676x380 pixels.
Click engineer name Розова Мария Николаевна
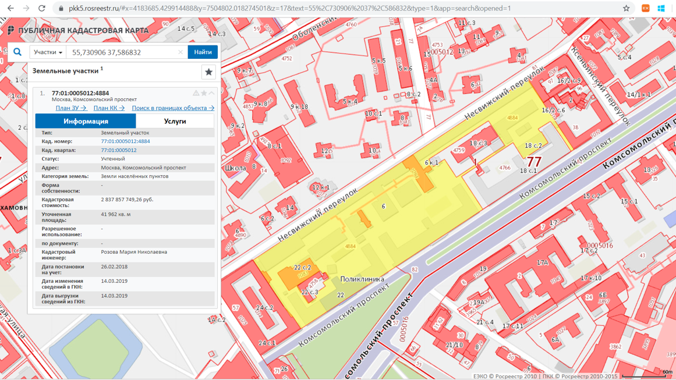coord(134,252)
